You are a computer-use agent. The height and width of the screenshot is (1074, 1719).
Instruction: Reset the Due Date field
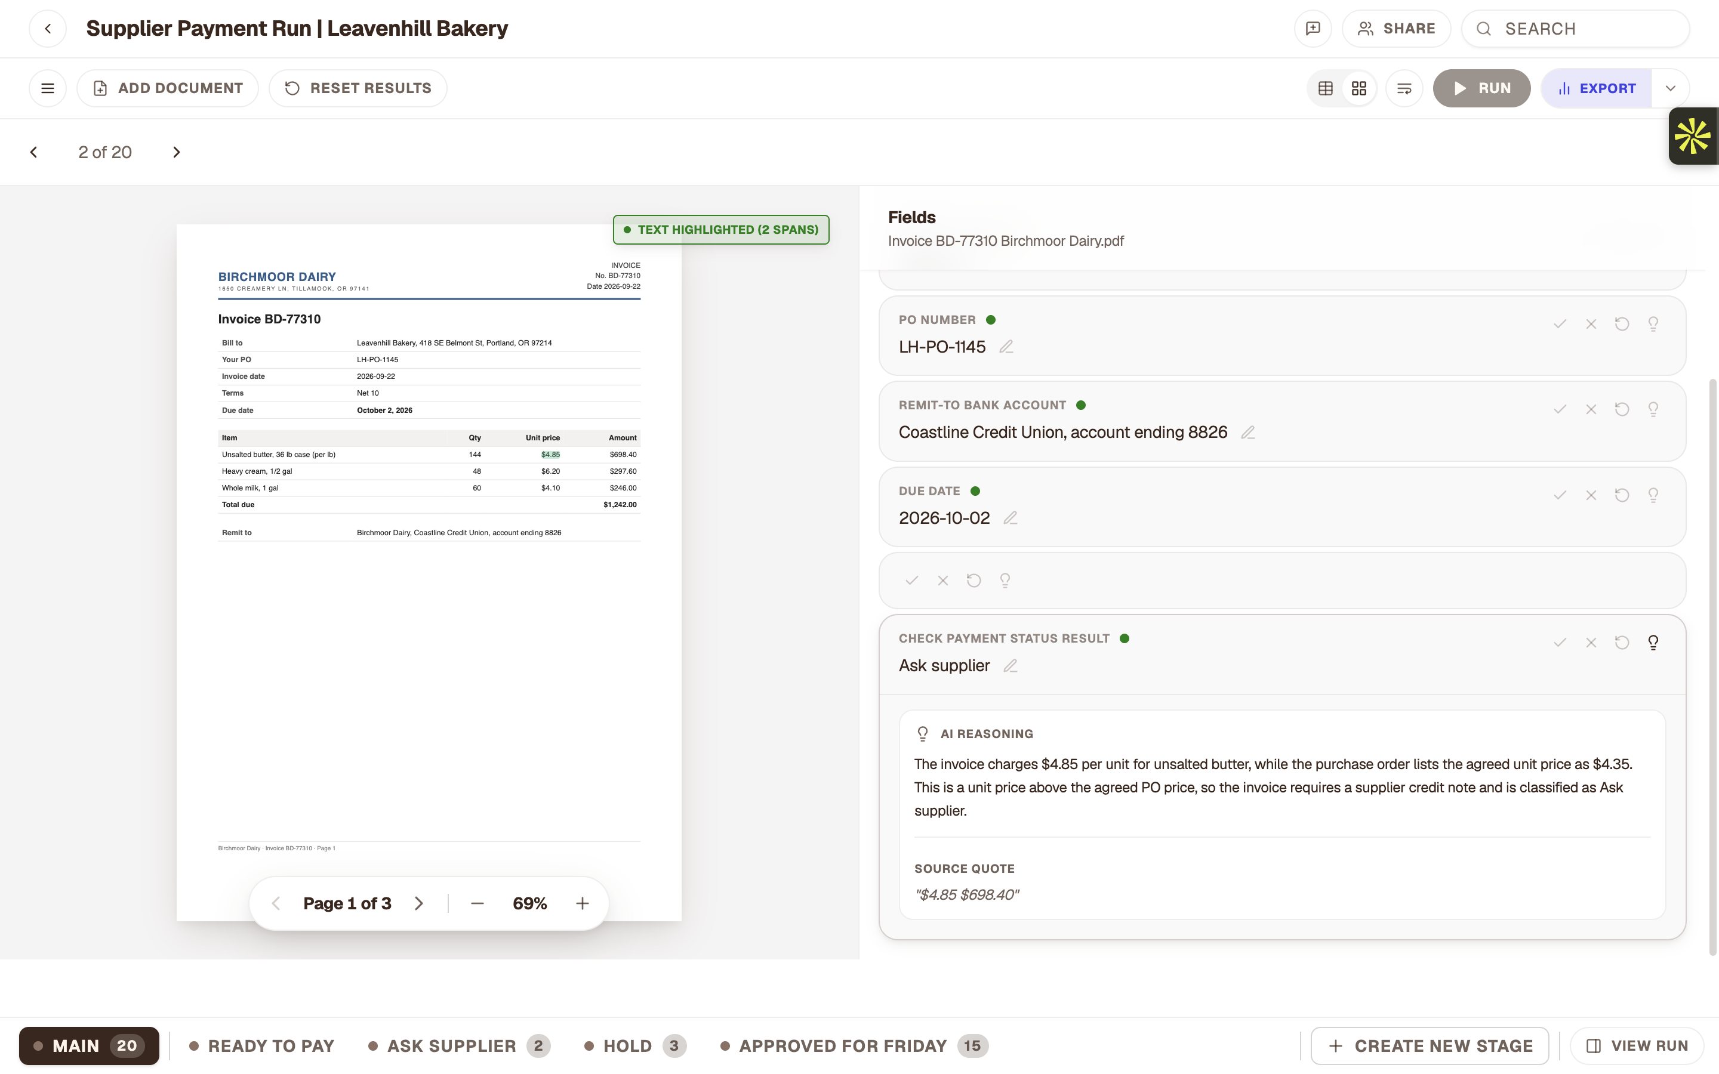click(x=1622, y=495)
